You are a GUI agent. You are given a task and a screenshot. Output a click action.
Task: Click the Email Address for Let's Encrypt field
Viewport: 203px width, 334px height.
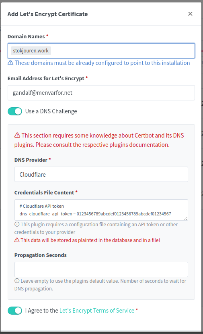coord(101,93)
